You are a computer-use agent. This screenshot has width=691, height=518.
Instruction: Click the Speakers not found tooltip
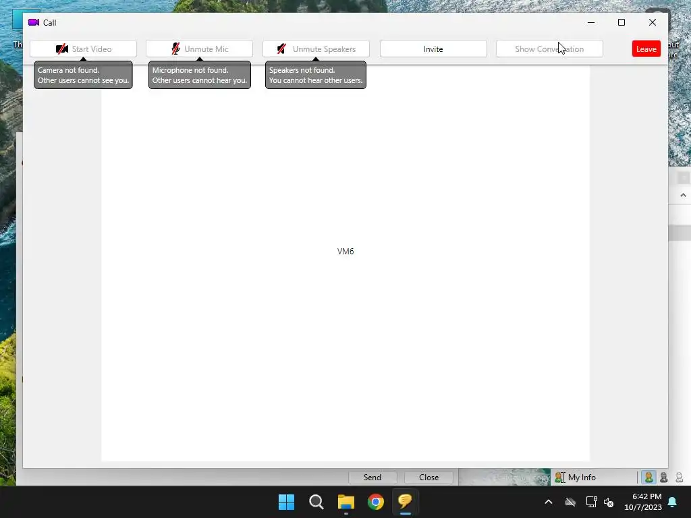point(316,76)
